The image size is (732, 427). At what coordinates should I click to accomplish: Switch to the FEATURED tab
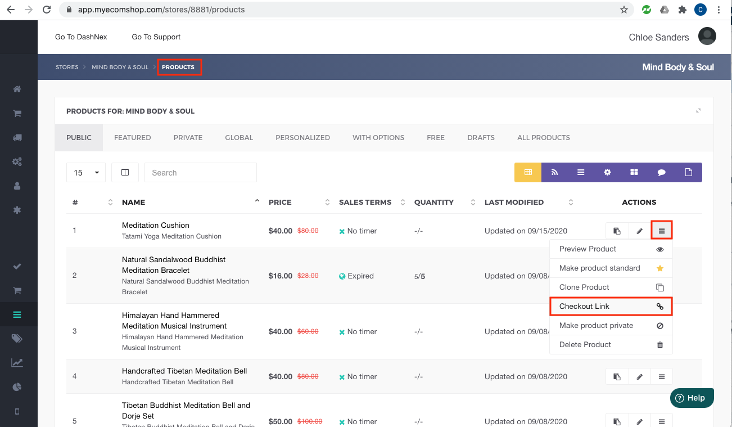pyautogui.click(x=133, y=137)
